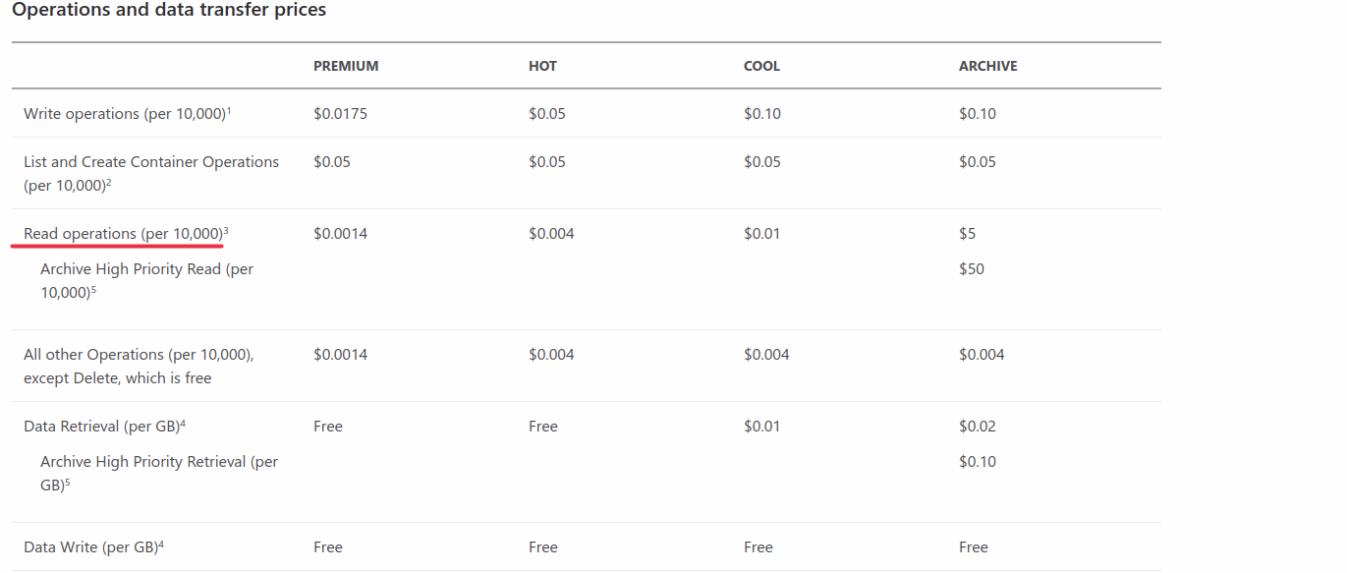Screen dimensions: 1347x573
Task: Click footnote 4 on Data Retrieval
Action: coord(183,424)
